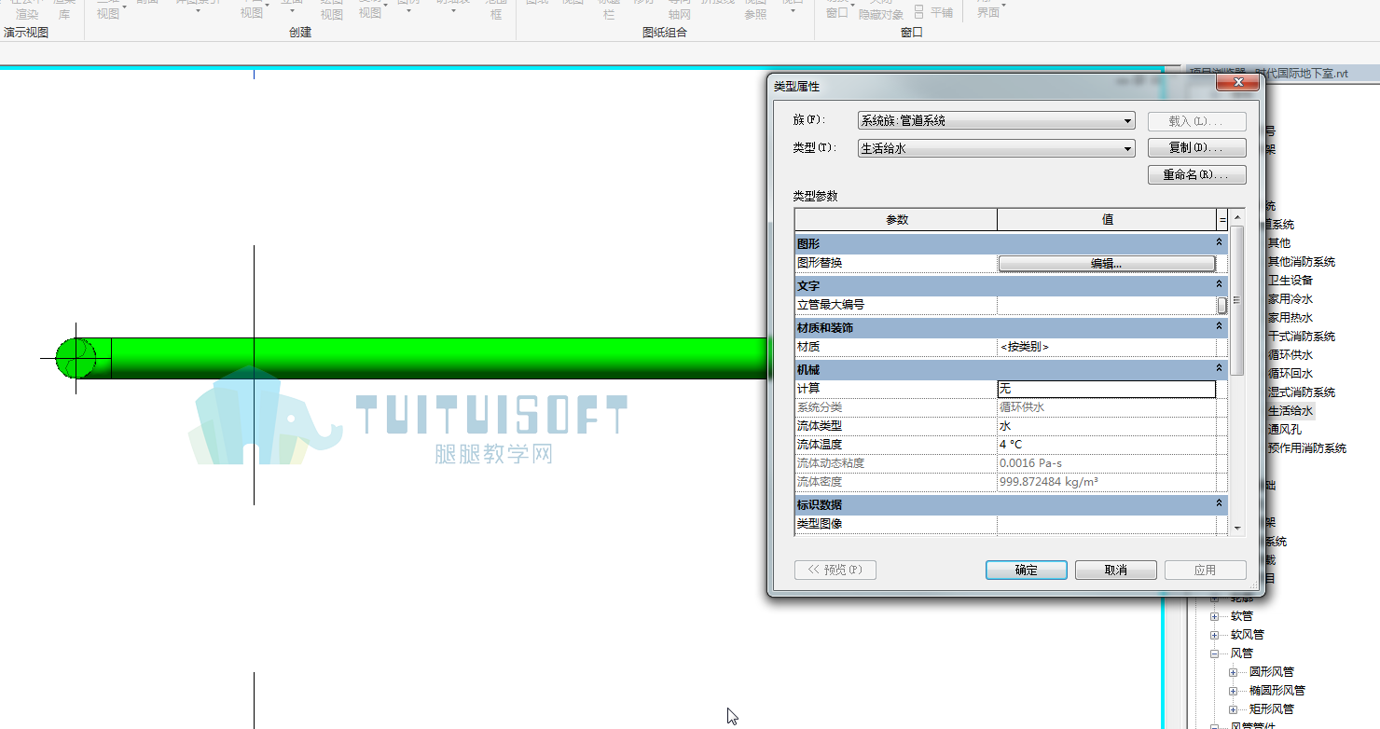Select 卫生设备 in project browser

(x=1290, y=281)
